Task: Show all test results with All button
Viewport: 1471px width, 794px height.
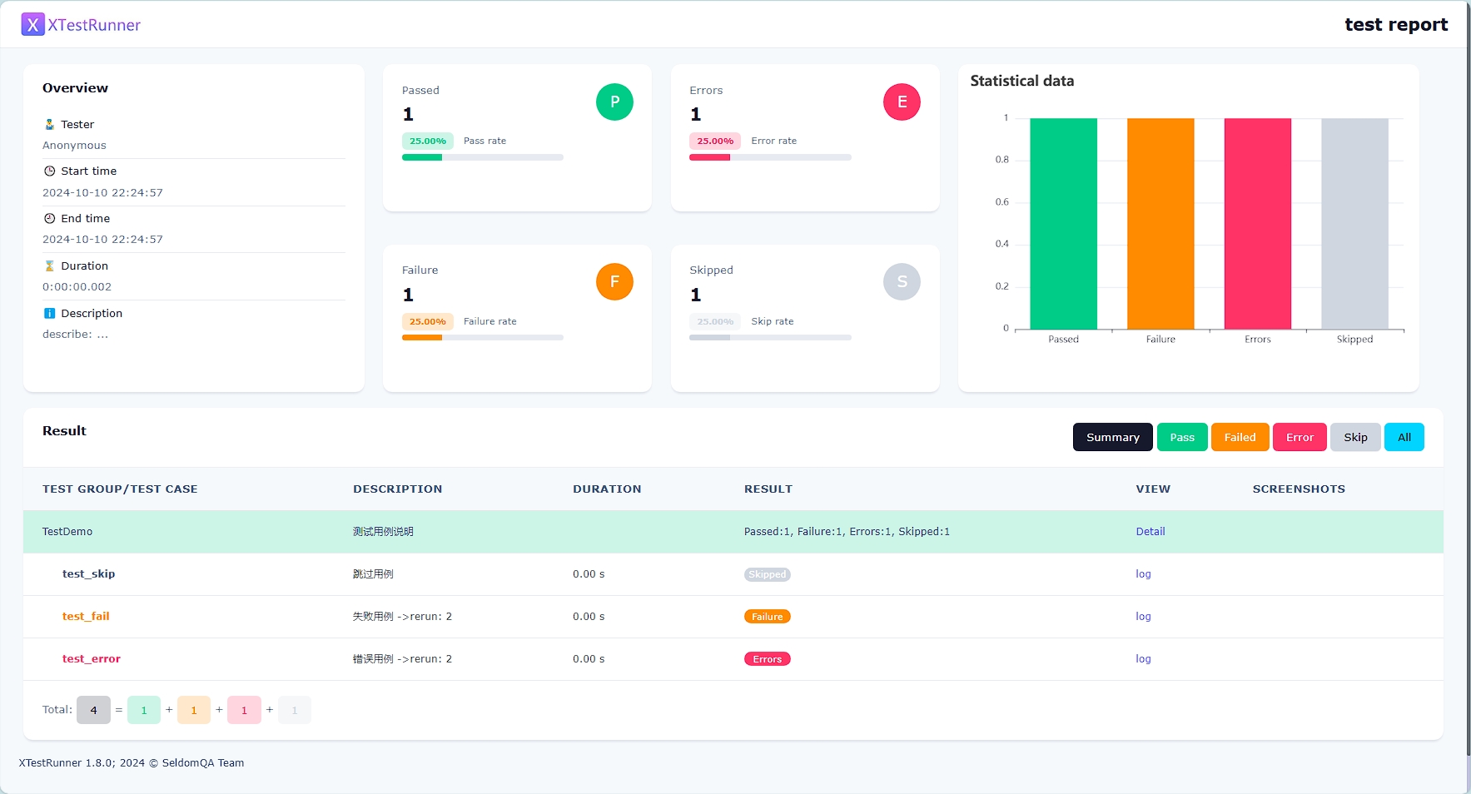Action: click(x=1404, y=438)
